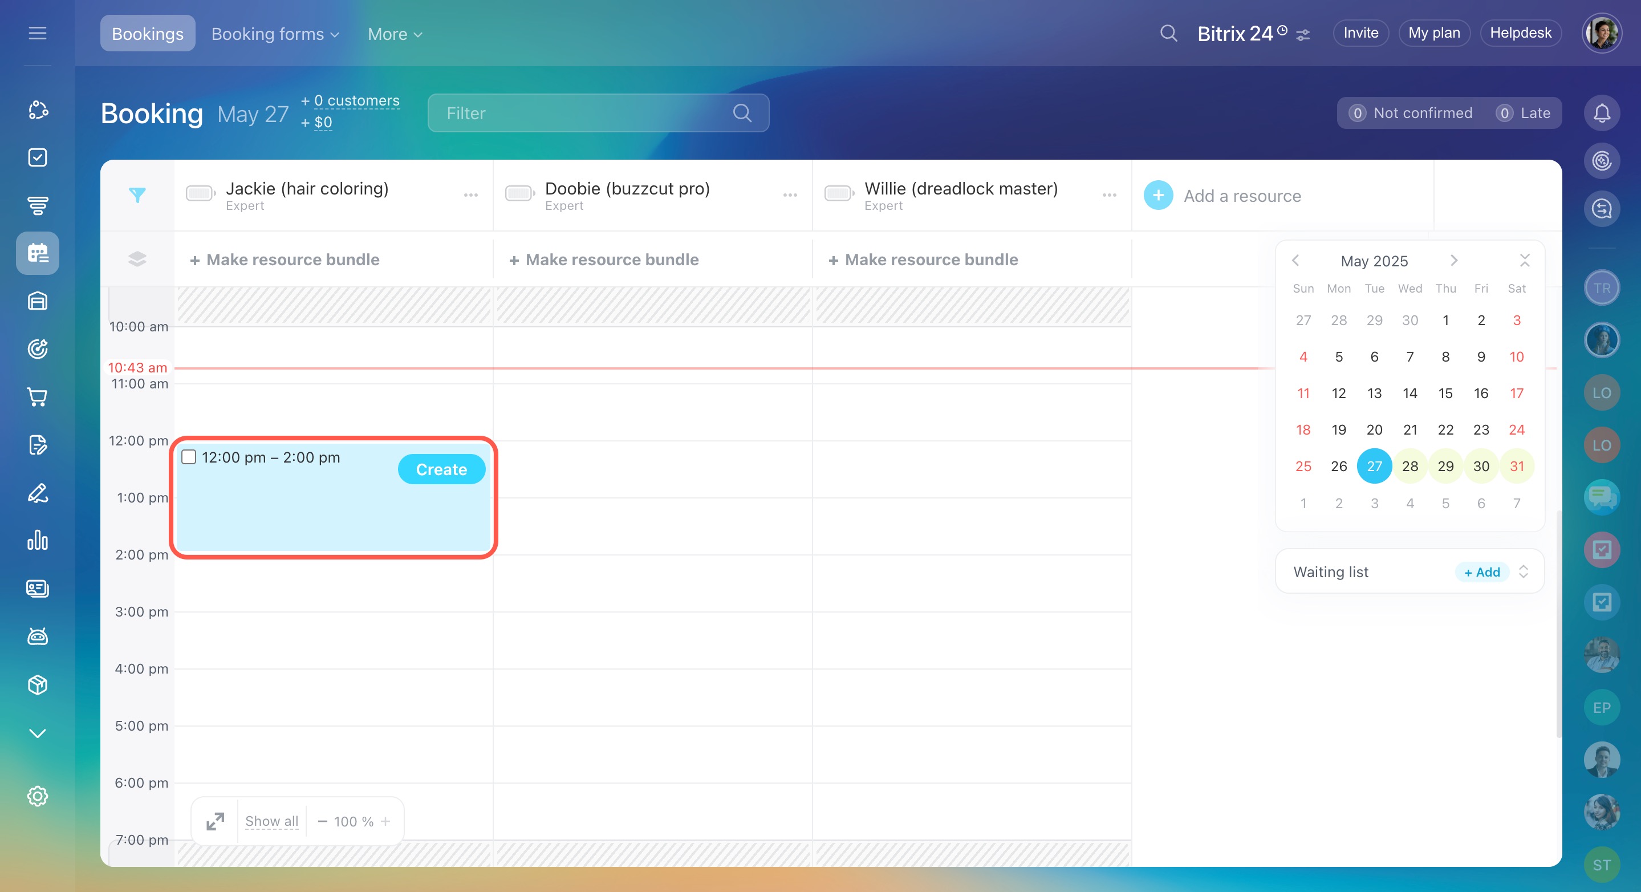
Task: Click the Create booking button
Action: coord(441,469)
